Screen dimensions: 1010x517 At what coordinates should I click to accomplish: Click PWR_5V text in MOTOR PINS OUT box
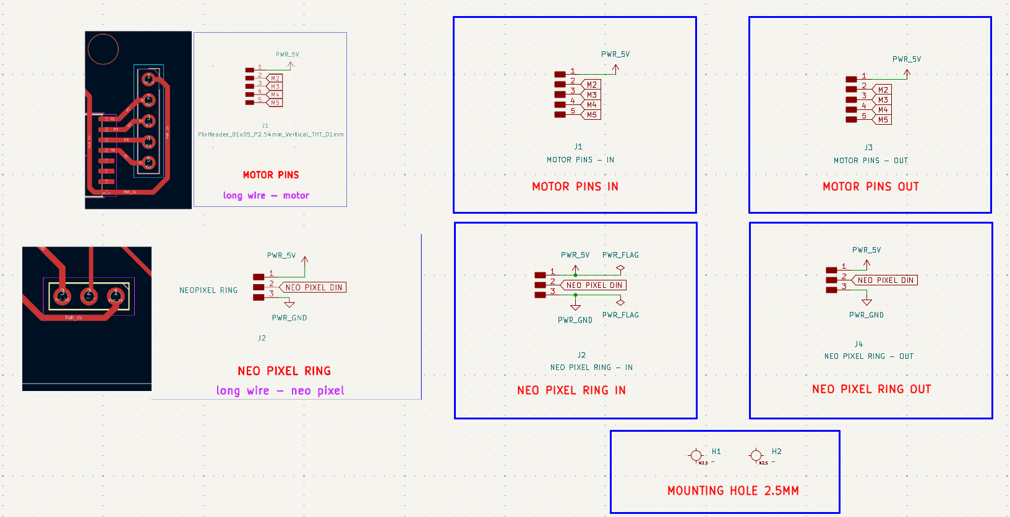pyautogui.click(x=907, y=59)
